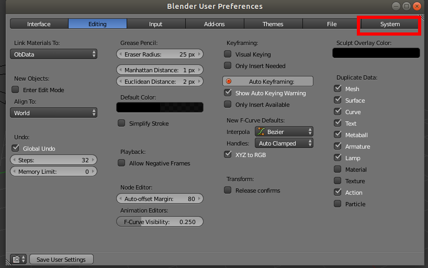Image resolution: width=428 pixels, height=268 pixels.
Task: Click the Euclidean Distance value field
Action: coord(160,82)
